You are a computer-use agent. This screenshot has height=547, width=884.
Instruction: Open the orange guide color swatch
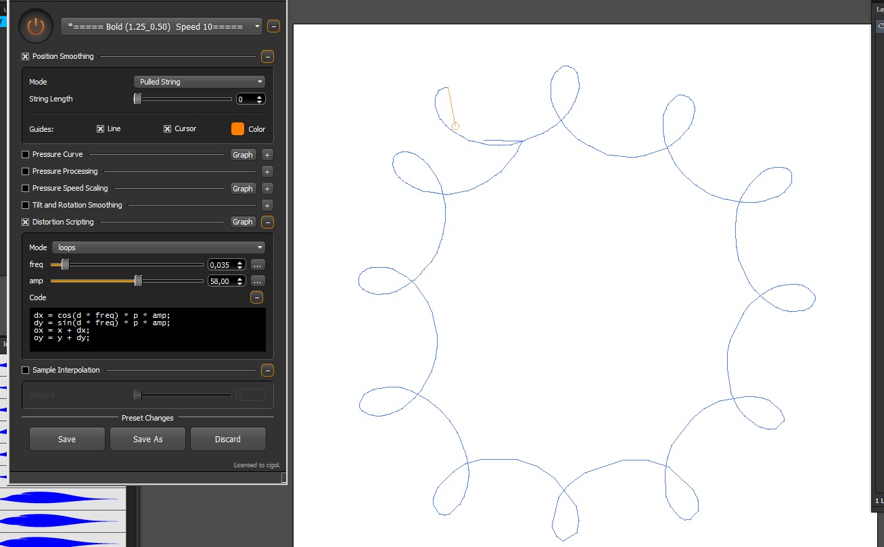[237, 128]
